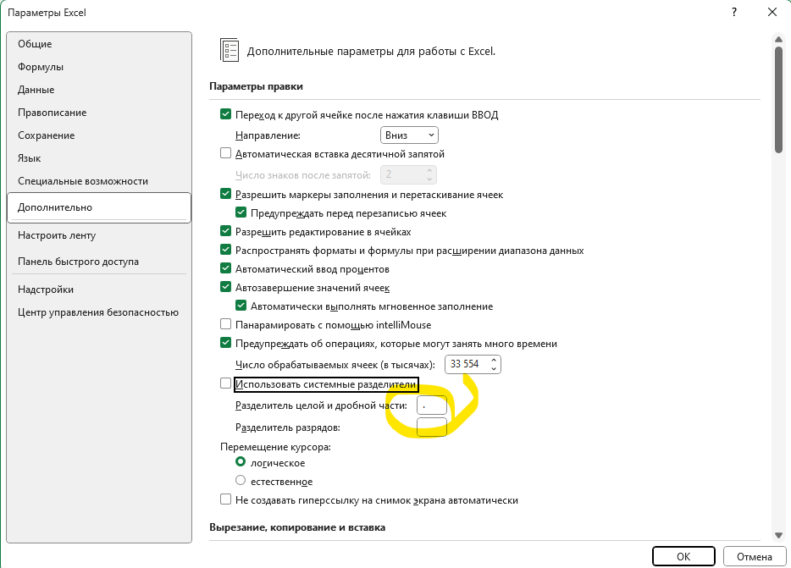This screenshot has width=791, height=568.
Task: Toggle Переход к другой ячейке после ВВОД
Action: (225, 114)
